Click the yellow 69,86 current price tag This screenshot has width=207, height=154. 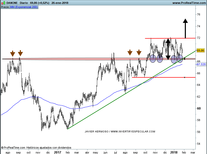pyautogui.click(x=201, y=50)
